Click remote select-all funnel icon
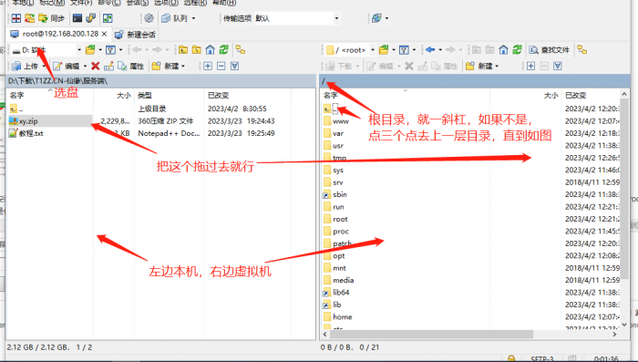638x362 pixels. tap(558, 66)
